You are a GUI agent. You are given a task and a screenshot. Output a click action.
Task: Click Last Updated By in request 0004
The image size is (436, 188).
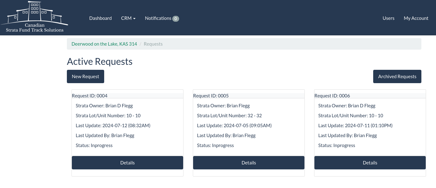105,136
